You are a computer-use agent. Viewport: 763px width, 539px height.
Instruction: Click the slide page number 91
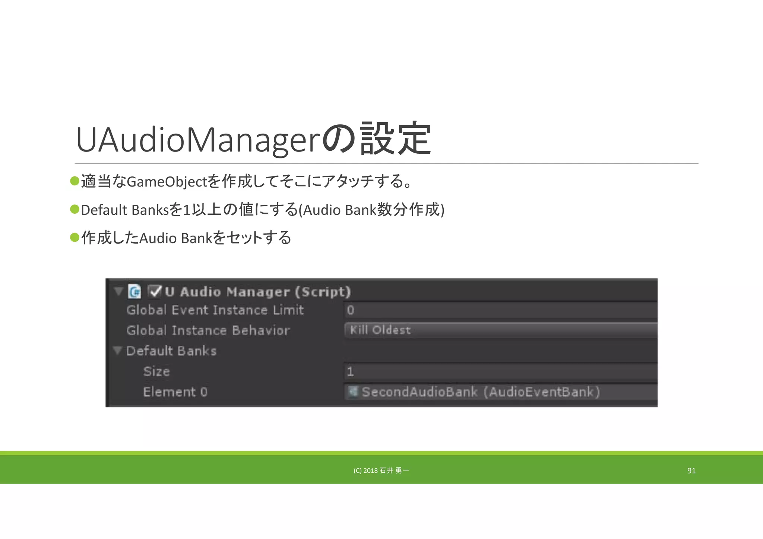691,471
